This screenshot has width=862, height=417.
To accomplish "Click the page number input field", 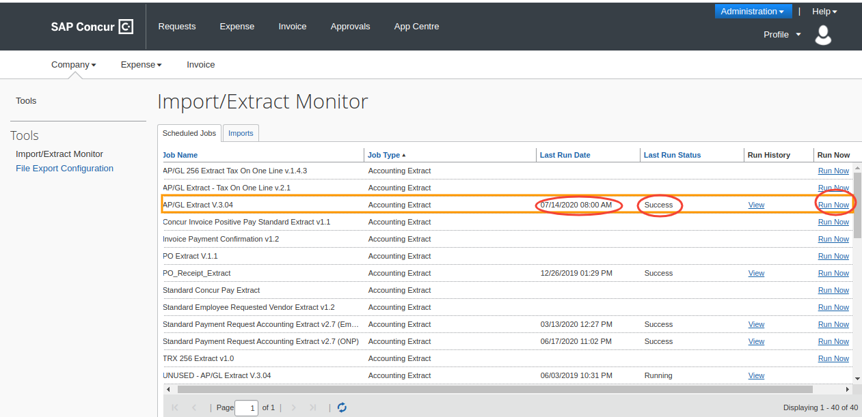I will (x=246, y=408).
